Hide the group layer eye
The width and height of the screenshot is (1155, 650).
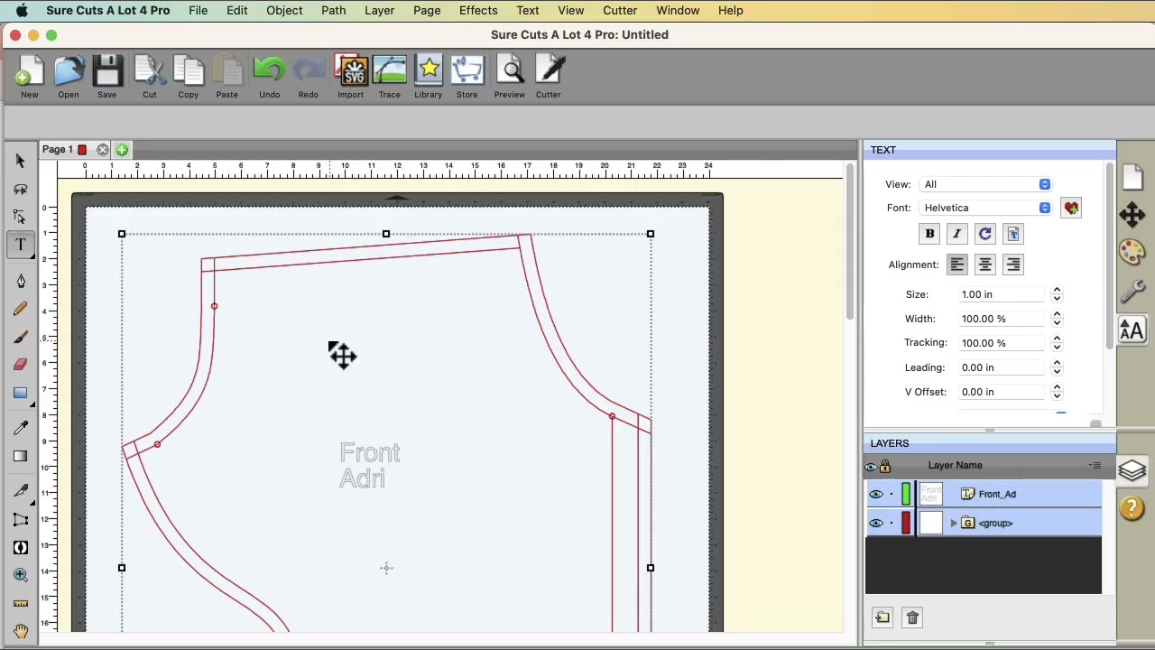pos(875,524)
